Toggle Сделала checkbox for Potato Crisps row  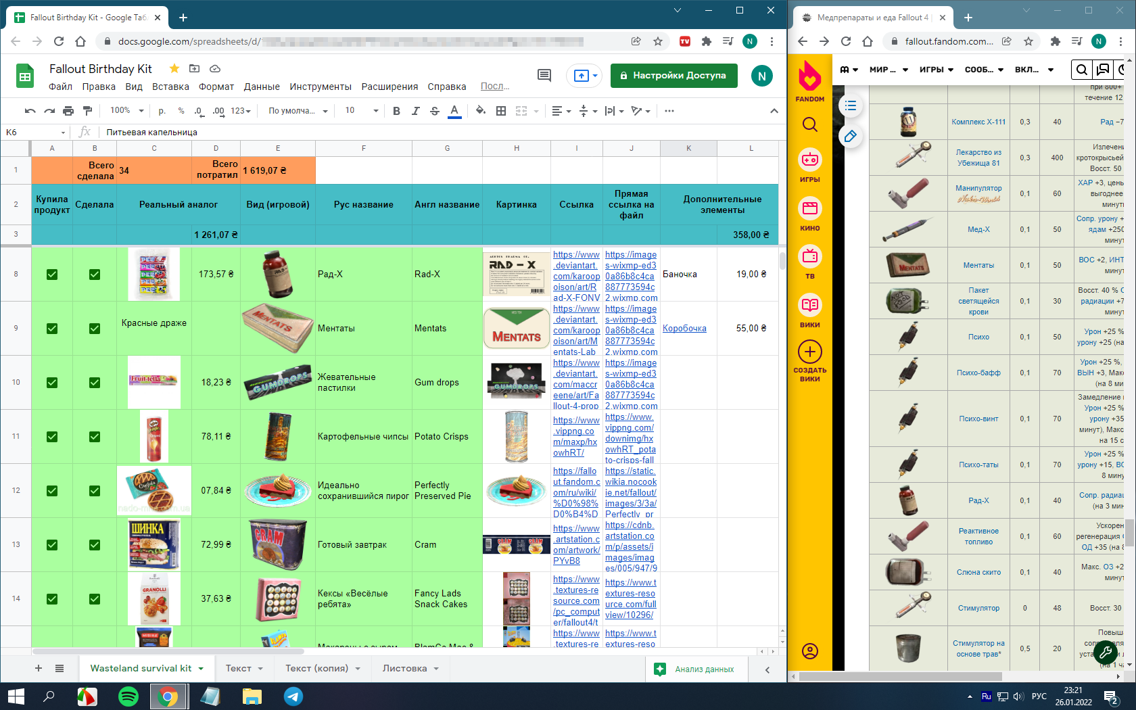coord(95,437)
